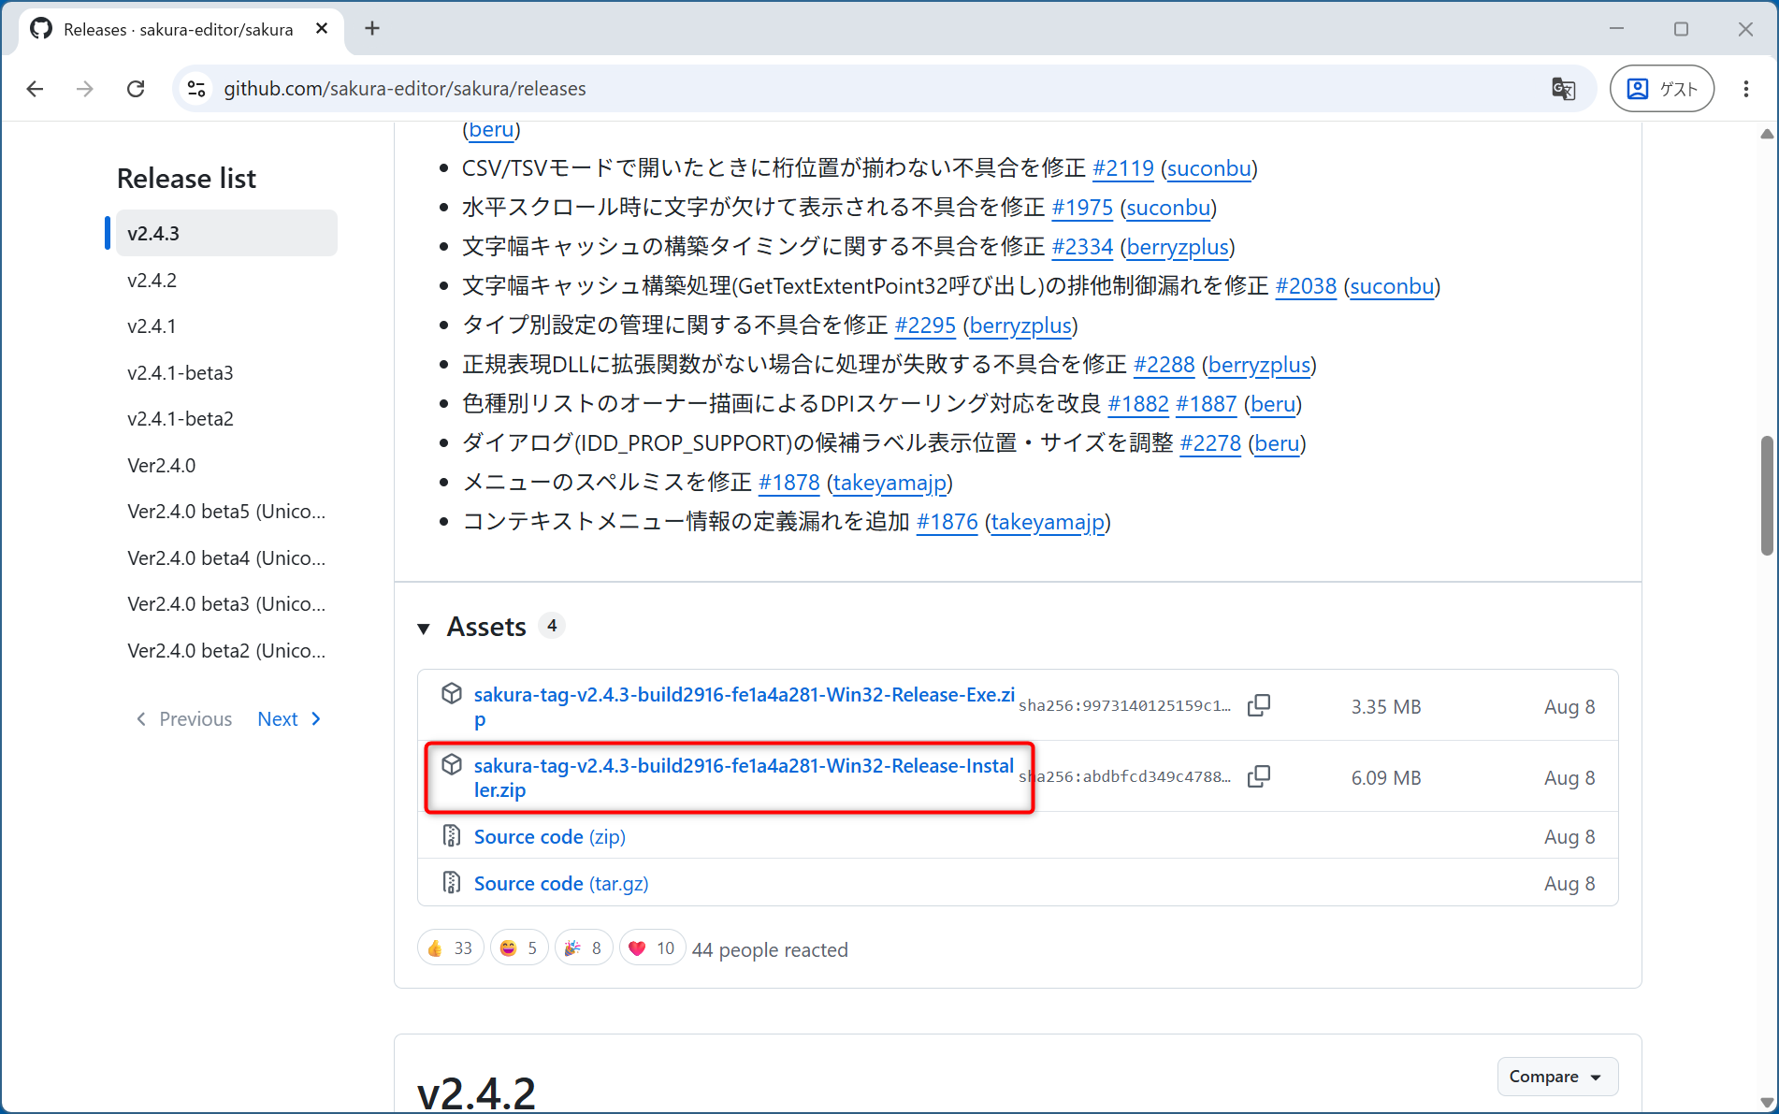The width and height of the screenshot is (1779, 1114).
Task: Open pull request #2119 link
Action: click(x=1123, y=168)
